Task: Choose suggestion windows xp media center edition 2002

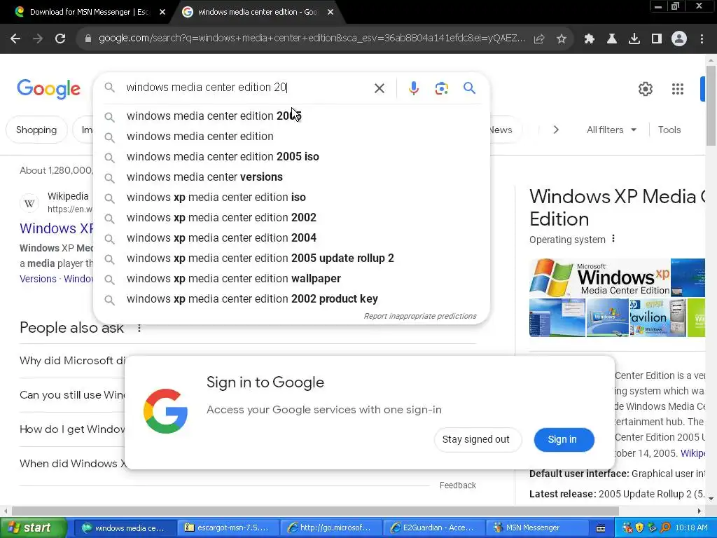Action: 291,218
